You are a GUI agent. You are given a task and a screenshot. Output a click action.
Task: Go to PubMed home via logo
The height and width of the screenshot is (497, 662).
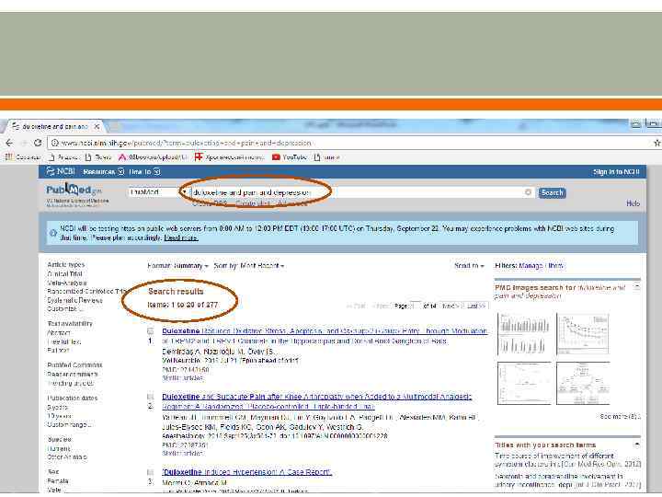tap(74, 191)
